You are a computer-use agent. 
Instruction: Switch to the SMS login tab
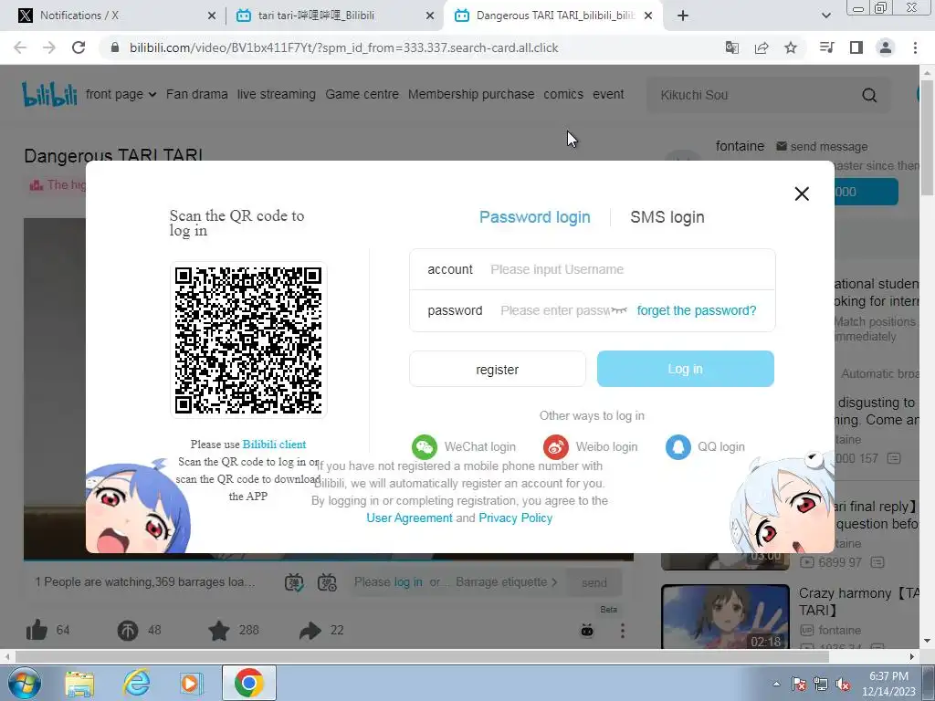coord(667,217)
